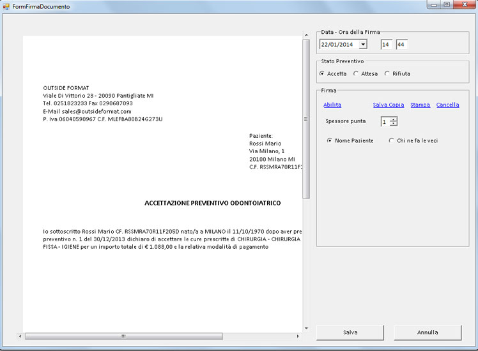478x351 pixels.
Task: Click the horizontal scrollbar left arrow
Action: (20, 336)
